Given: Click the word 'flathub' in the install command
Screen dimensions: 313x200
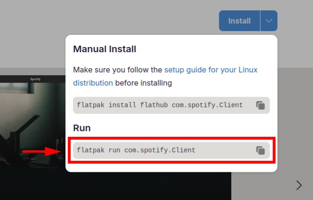Looking at the screenshot, I should (154, 105).
